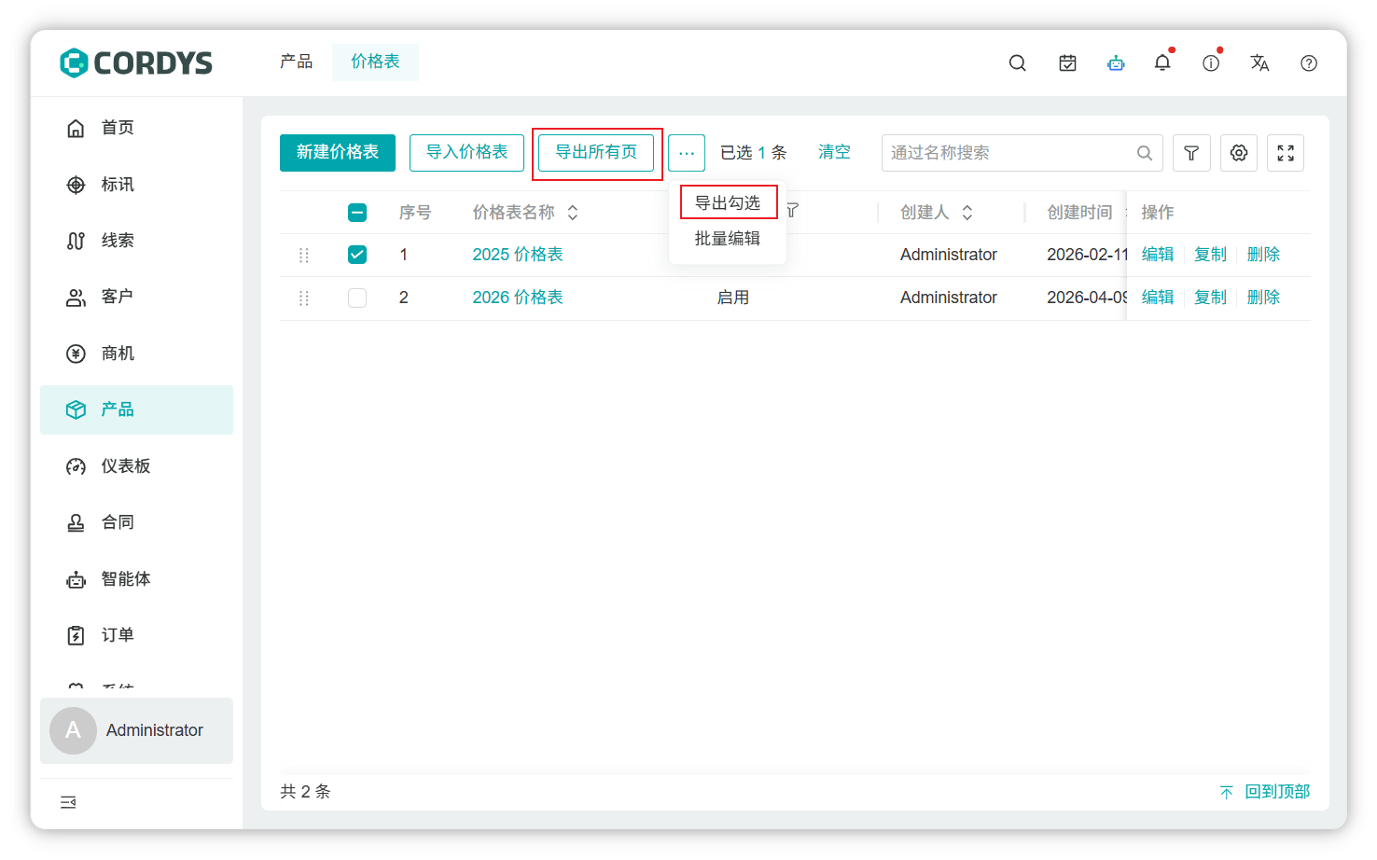This screenshot has height=860, width=1377.
Task: Switch language with the translate icon
Action: [x=1259, y=62]
